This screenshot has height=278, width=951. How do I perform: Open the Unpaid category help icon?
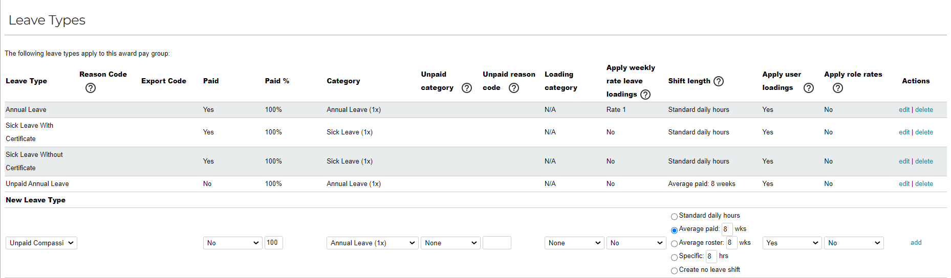click(467, 88)
